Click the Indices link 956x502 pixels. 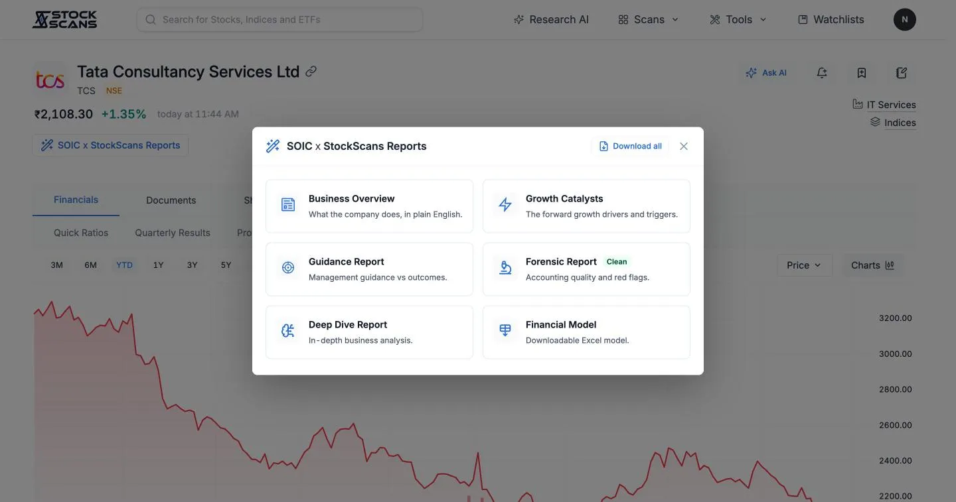[x=893, y=123]
